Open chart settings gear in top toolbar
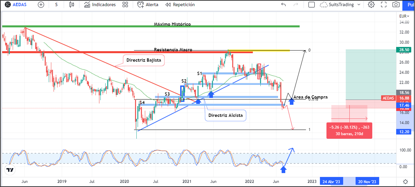Viewport: 415px width, 187px height. coord(371,5)
